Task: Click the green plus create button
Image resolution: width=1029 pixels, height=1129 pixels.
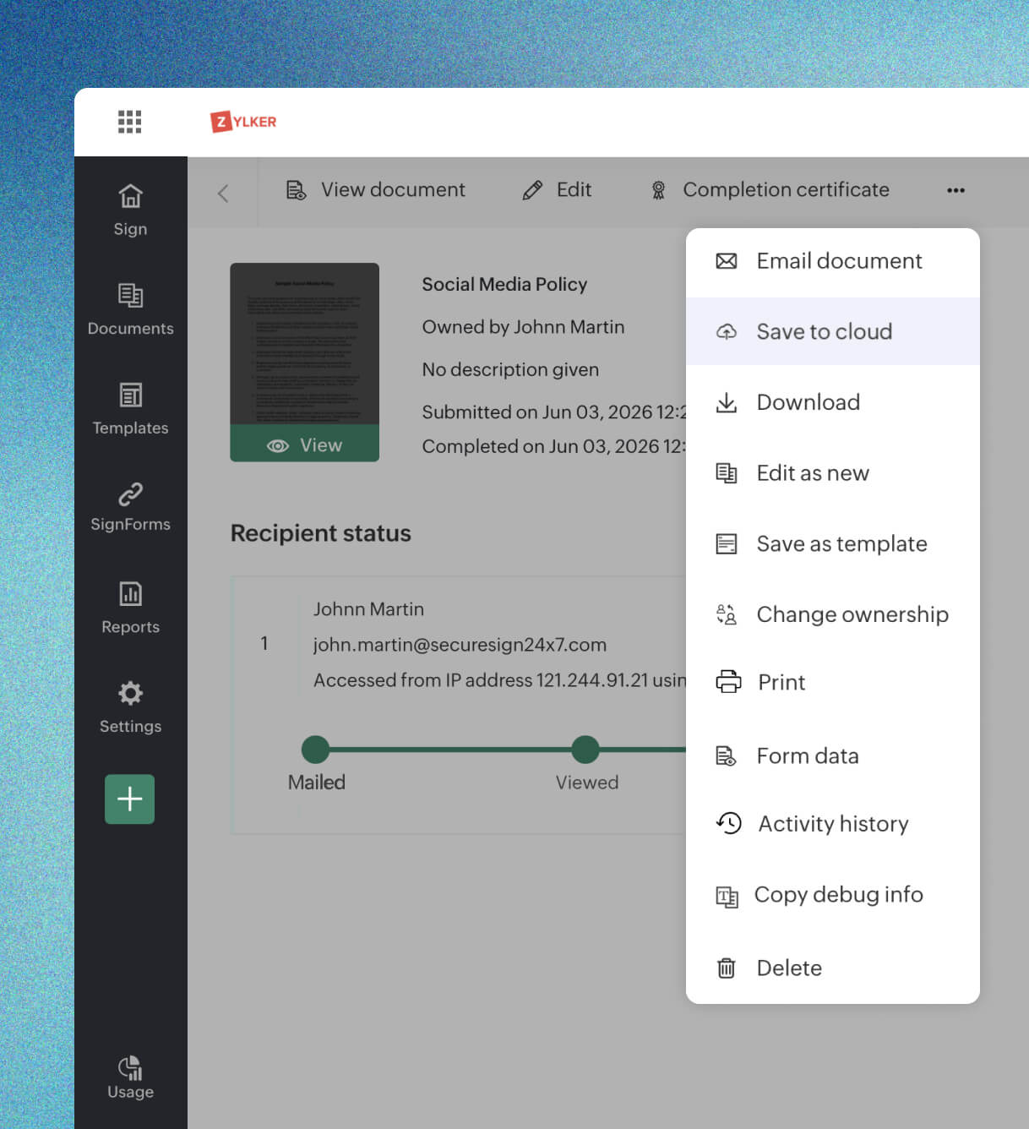Action: (129, 799)
